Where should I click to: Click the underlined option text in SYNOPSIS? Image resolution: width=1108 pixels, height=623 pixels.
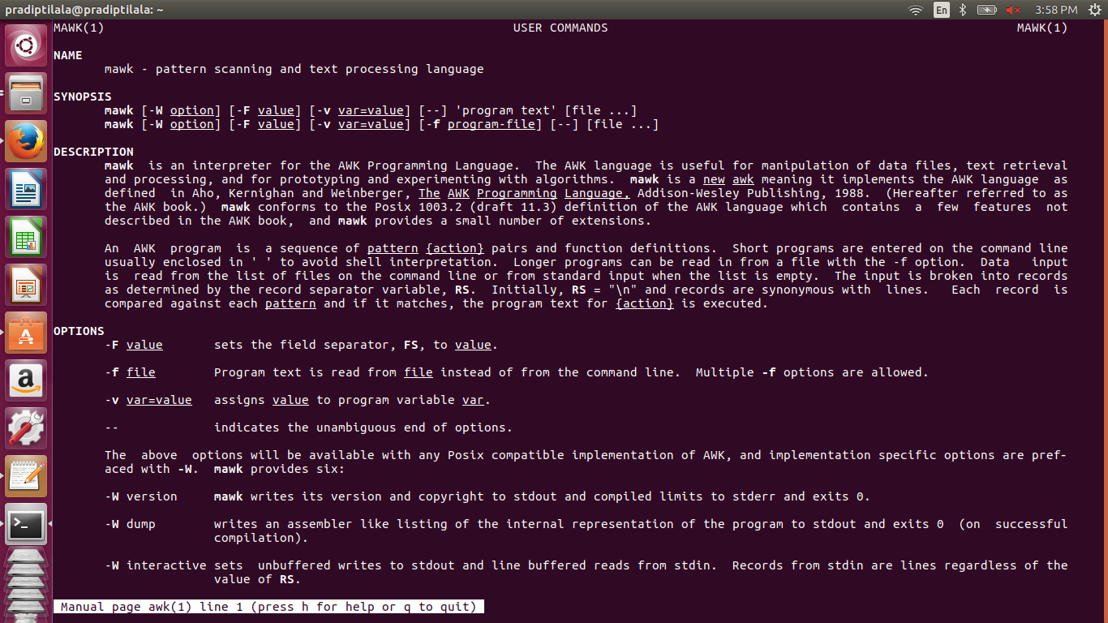(192, 110)
